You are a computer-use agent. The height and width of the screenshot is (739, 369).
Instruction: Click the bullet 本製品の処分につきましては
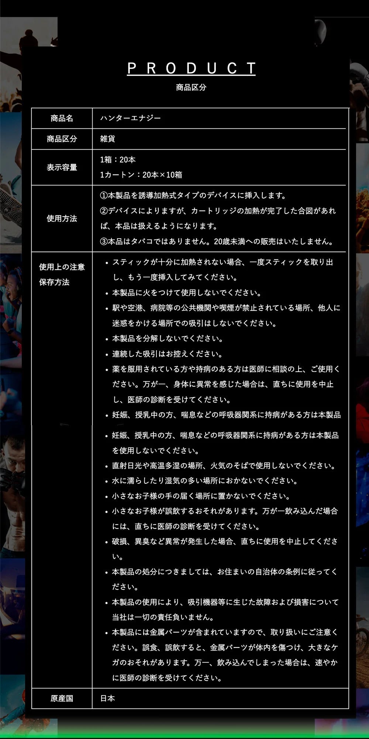click(225, 579)
